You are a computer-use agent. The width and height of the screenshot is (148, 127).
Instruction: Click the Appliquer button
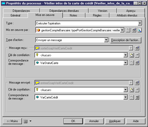pyautogui.click(x=115, y=121)
